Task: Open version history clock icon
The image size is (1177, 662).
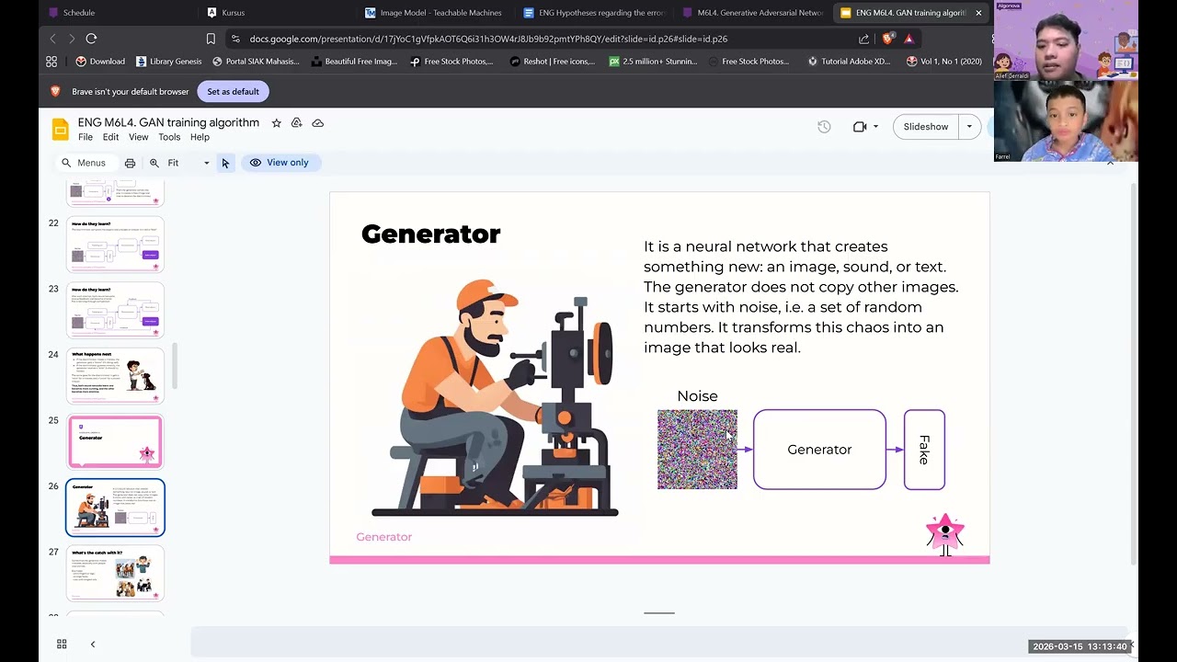Action: click(824, 127)
